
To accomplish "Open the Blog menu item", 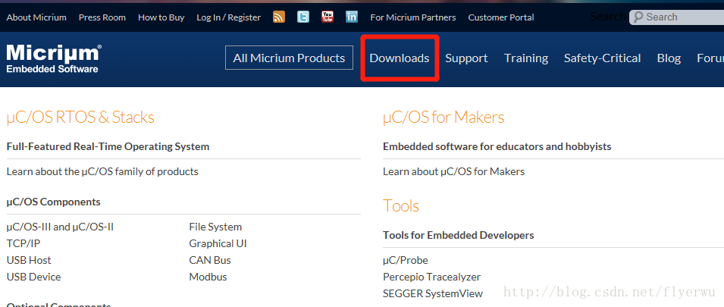I will pos(669,58).
